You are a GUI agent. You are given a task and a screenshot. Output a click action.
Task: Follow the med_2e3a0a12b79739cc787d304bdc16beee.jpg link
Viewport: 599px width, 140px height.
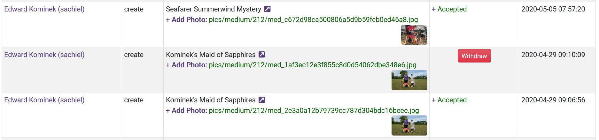(x=314, y=110)
